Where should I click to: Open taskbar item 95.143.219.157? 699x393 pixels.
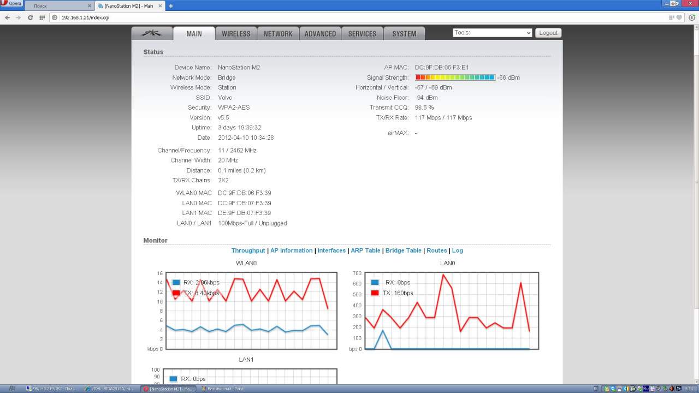[54, 389]
